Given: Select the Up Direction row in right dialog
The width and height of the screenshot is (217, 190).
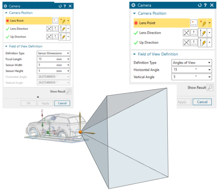Looking at the screenshot, I should click(x=158, y=43).
